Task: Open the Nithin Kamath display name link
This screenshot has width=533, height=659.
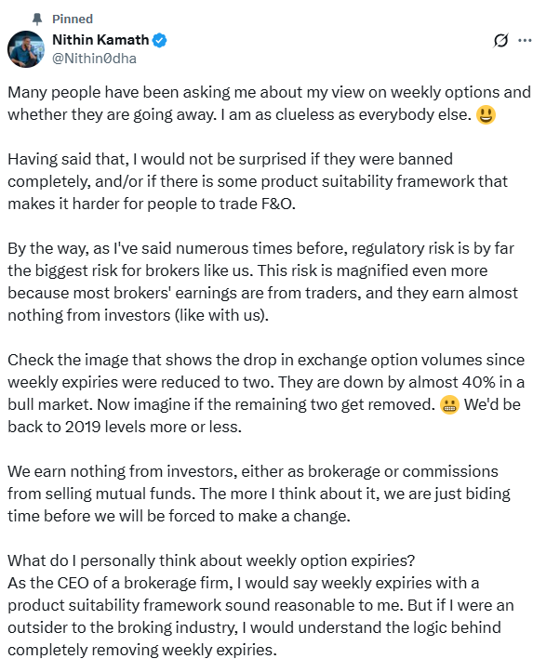Action: (100, 40)
